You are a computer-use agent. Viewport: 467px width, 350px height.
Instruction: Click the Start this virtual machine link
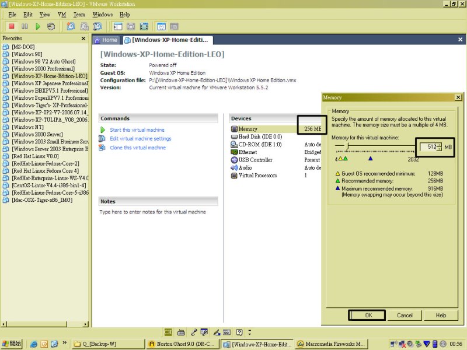[137, 129]
